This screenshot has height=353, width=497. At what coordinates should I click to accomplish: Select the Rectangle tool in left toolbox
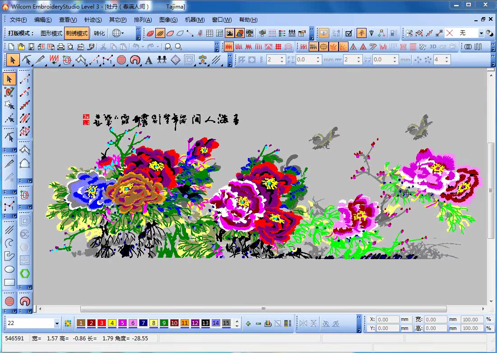click(x=9, y=282)
